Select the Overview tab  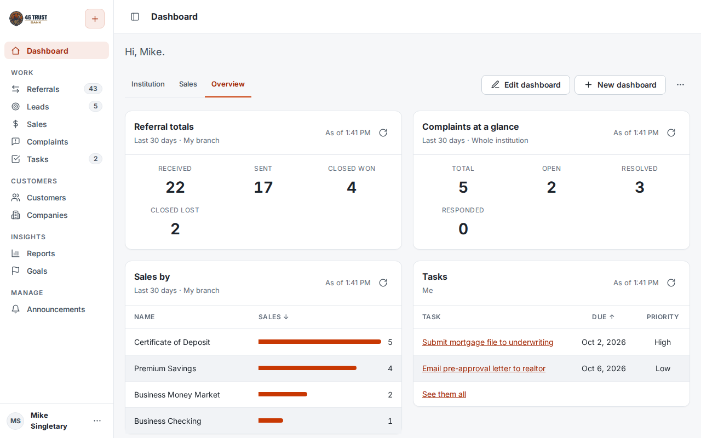coord(228,84)
